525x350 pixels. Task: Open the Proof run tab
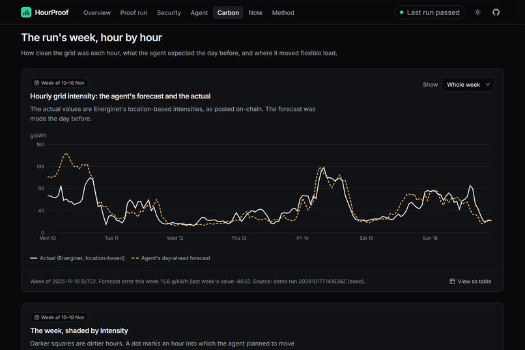pyautogui.click(x=134, y=13)
